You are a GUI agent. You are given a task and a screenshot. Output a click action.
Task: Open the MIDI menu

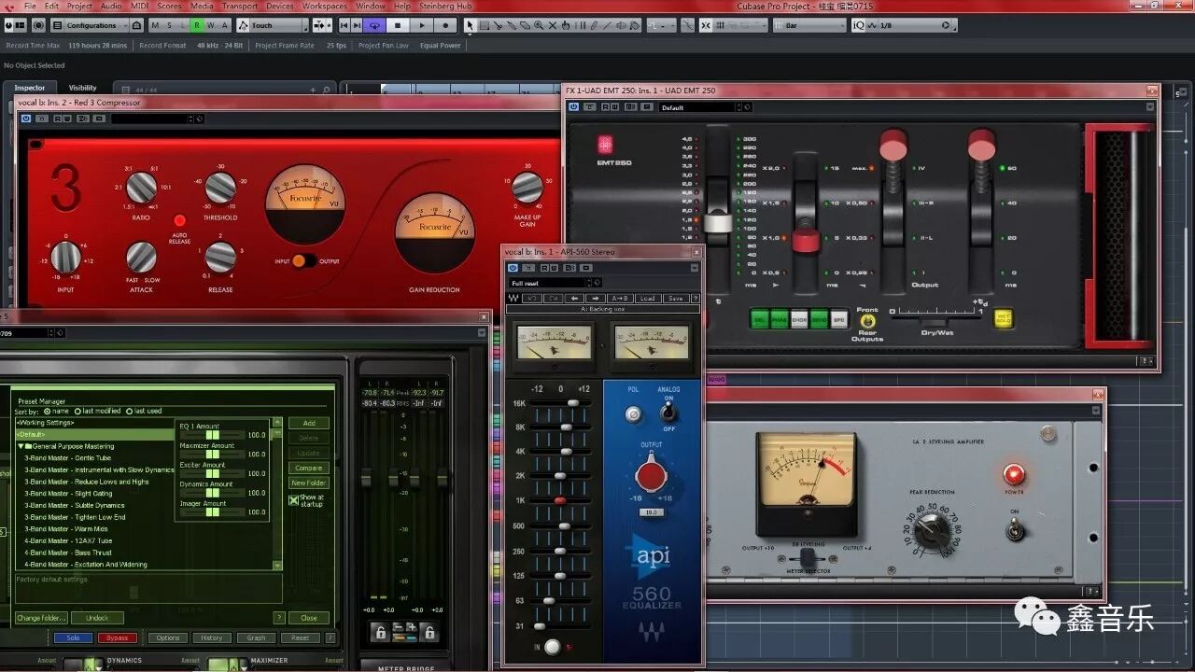click(138, 6)
